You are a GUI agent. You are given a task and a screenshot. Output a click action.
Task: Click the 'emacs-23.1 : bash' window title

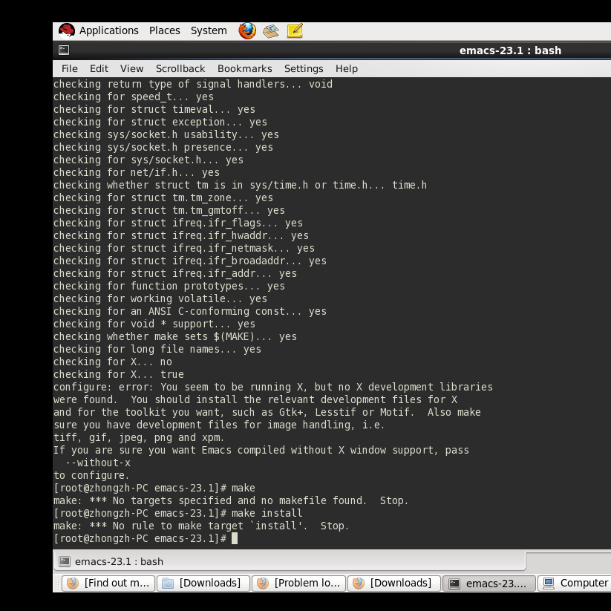click(x=510, y=50)
